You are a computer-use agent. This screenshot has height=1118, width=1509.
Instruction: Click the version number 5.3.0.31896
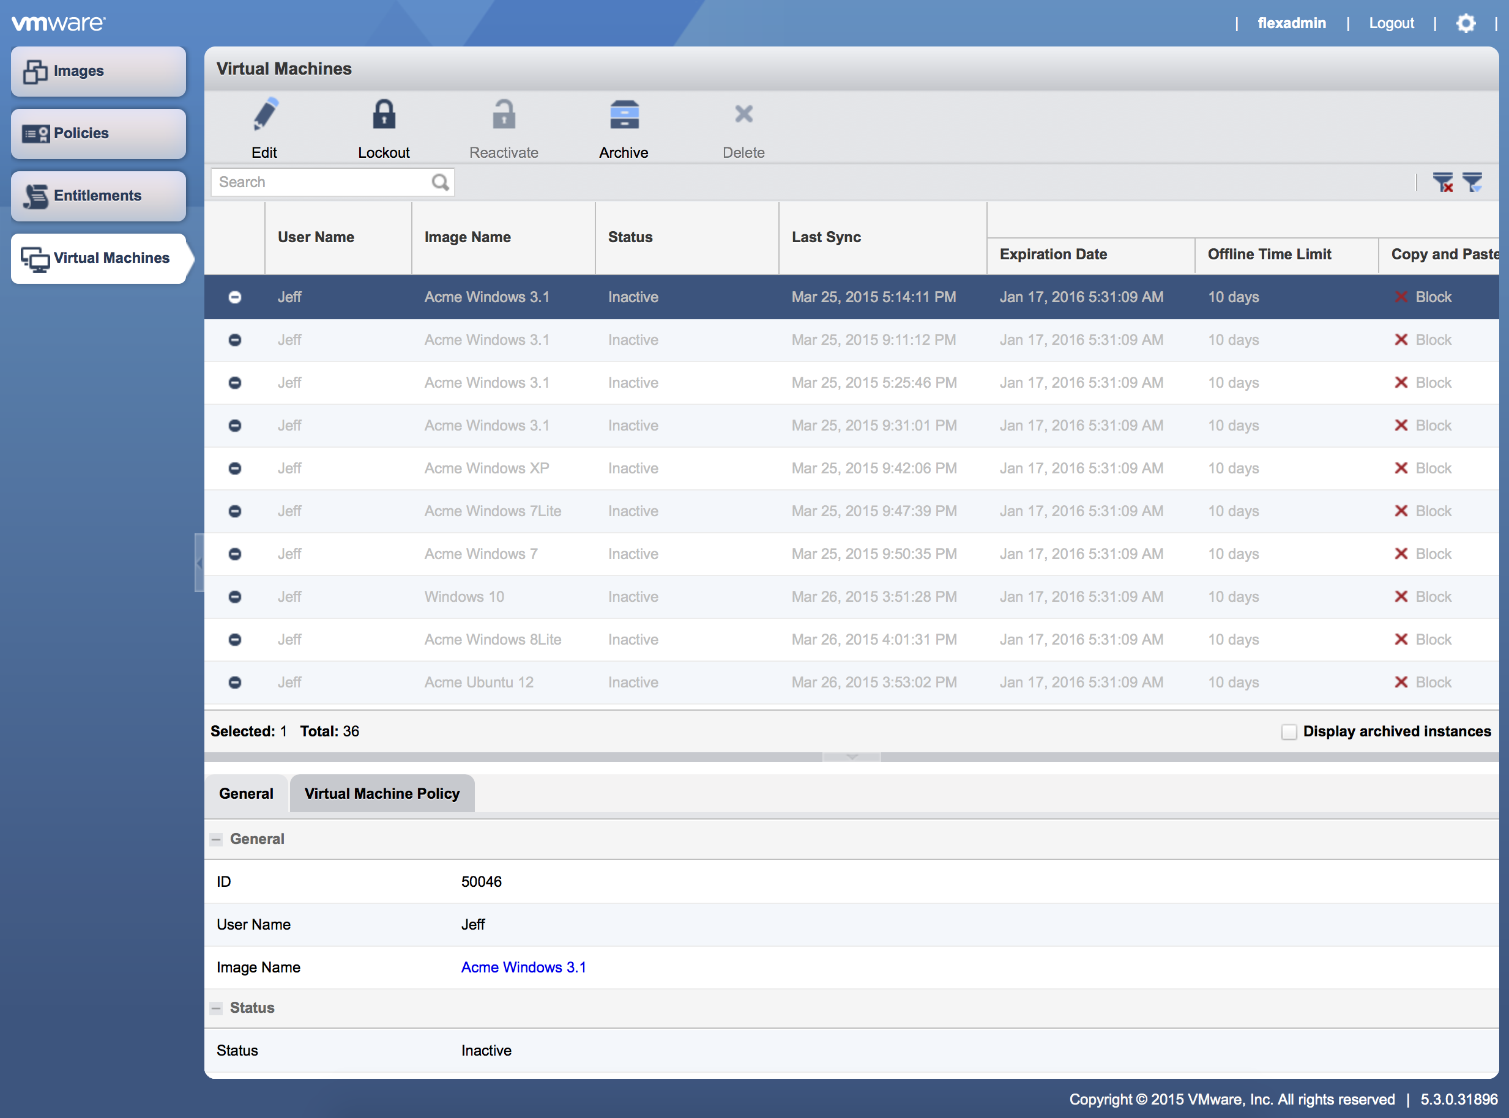(1459, 1100)
